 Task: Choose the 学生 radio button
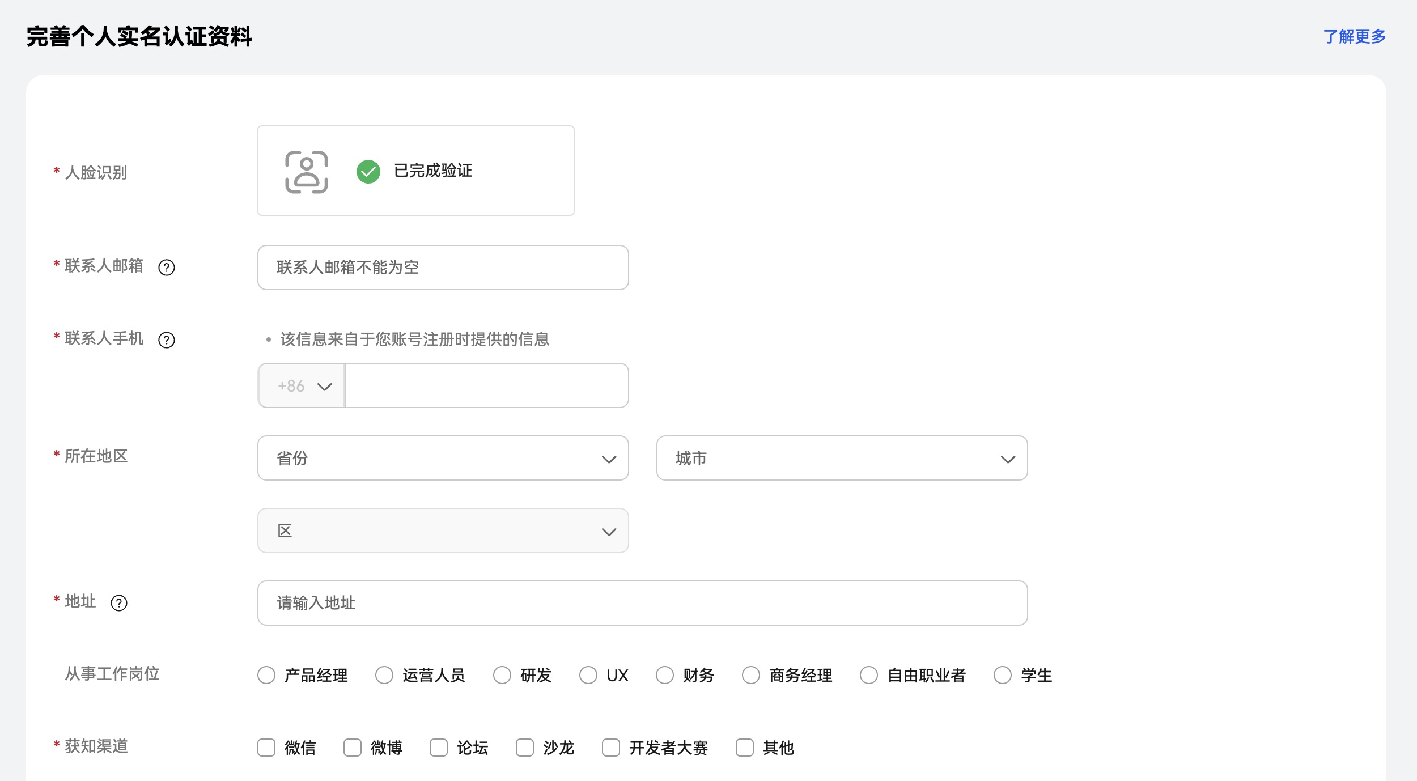pyautogui.click(x=1003, y=675)
